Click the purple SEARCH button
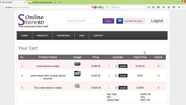Screen dimensions: 186x105 click(108, 21)
